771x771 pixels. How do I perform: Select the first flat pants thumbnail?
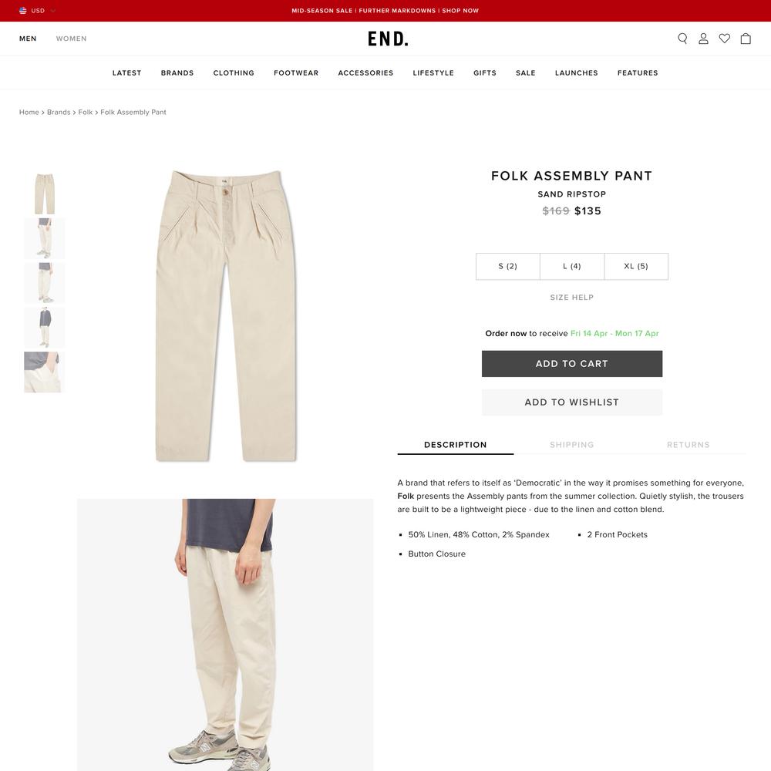[44, 194]
